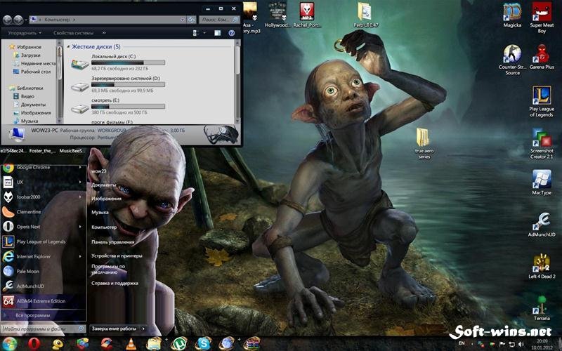Open the Упорядочить dropdown menu

click(x=25, y=33)
